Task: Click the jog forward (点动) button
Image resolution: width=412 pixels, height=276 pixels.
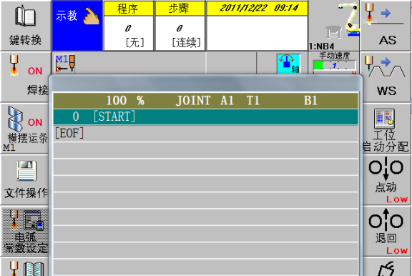Action: tap(386, 179)
